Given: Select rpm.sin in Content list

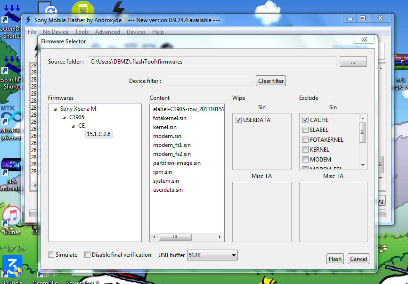Looking at the screenshot, I should pyautogui.click(x=163, y=172).
